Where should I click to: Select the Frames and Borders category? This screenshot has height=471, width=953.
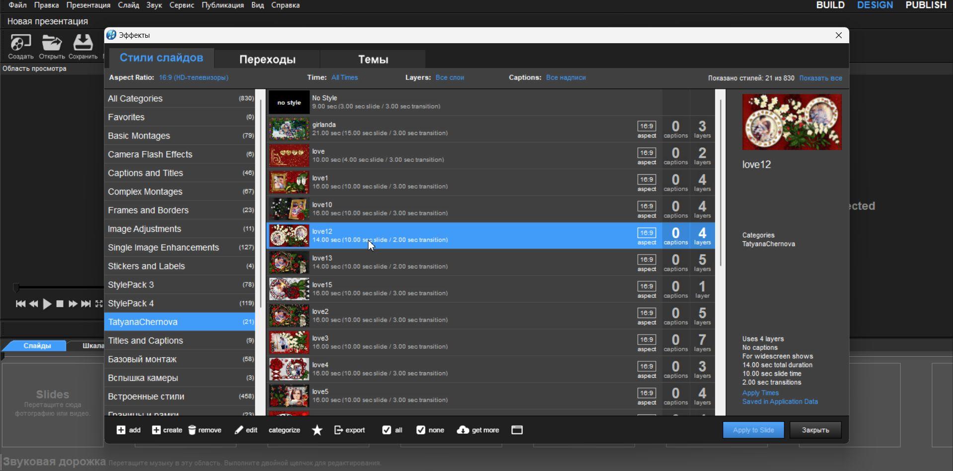[x=180, y=210]
